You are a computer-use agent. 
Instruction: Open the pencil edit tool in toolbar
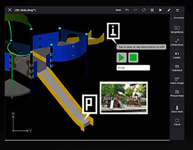click(169, 10)
